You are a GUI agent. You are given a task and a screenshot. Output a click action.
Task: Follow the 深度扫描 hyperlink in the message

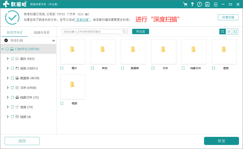pyautogui.click(x=82, y=20)
